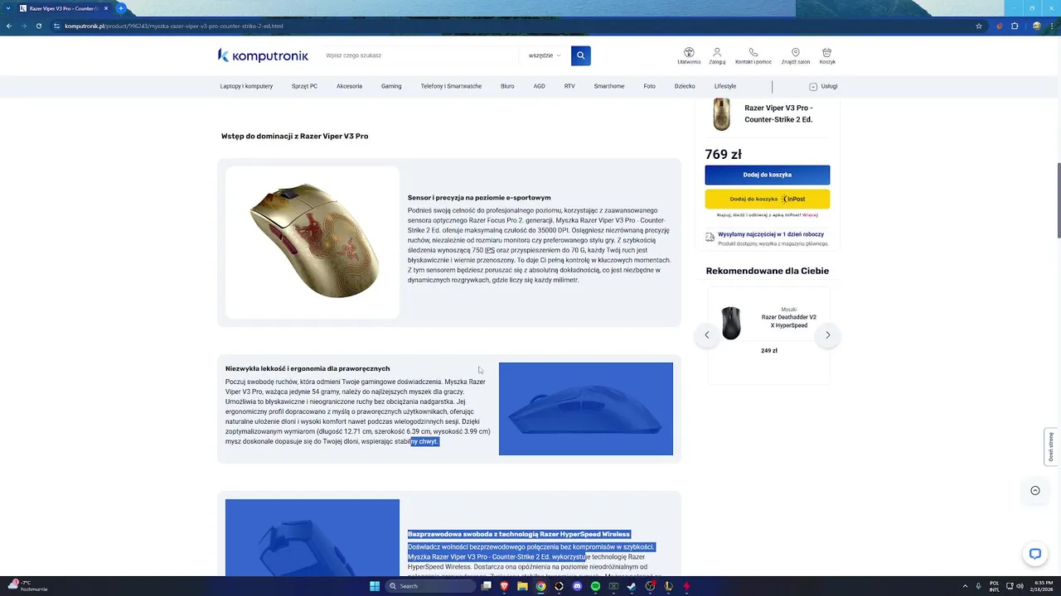Screen dimensions: 1061x596
Task: Click blue Dodaj do koszyka button
Action: [768, 175]
